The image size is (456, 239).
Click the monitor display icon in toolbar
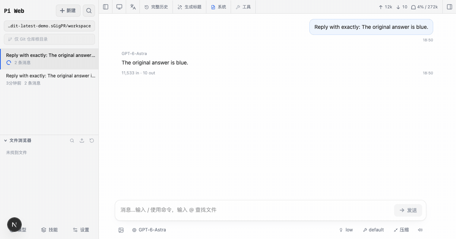(119, 7)
